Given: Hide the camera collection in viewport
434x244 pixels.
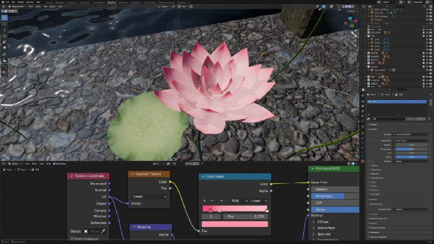Looking at the screenshot, I should [x=427, y=67].
